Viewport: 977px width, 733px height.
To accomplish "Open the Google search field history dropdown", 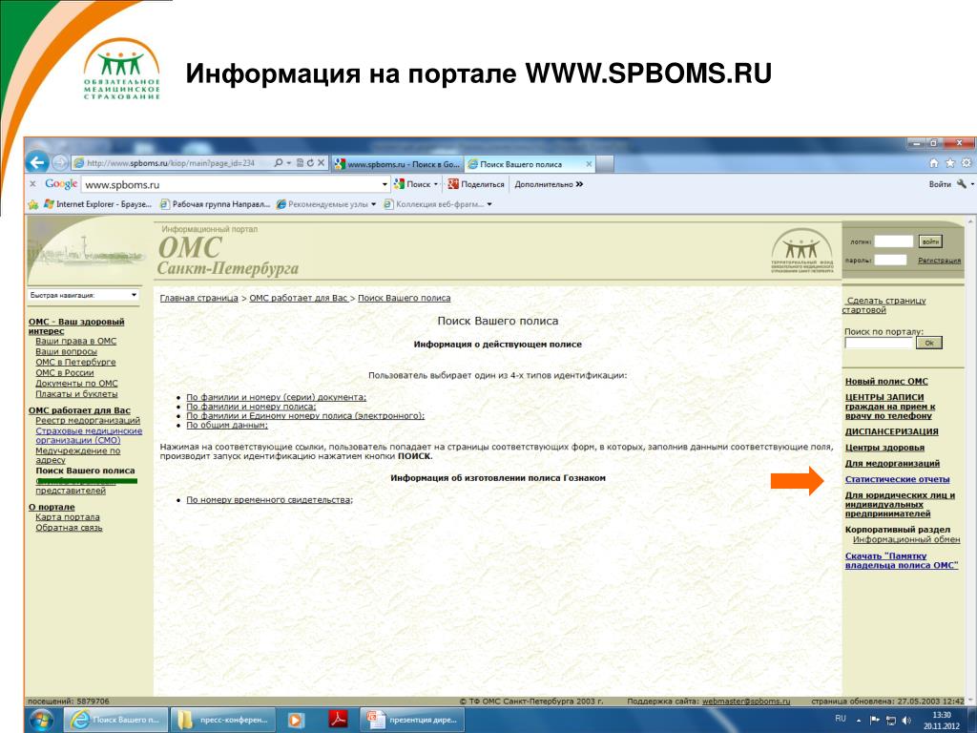I will [x=385, y=184].
